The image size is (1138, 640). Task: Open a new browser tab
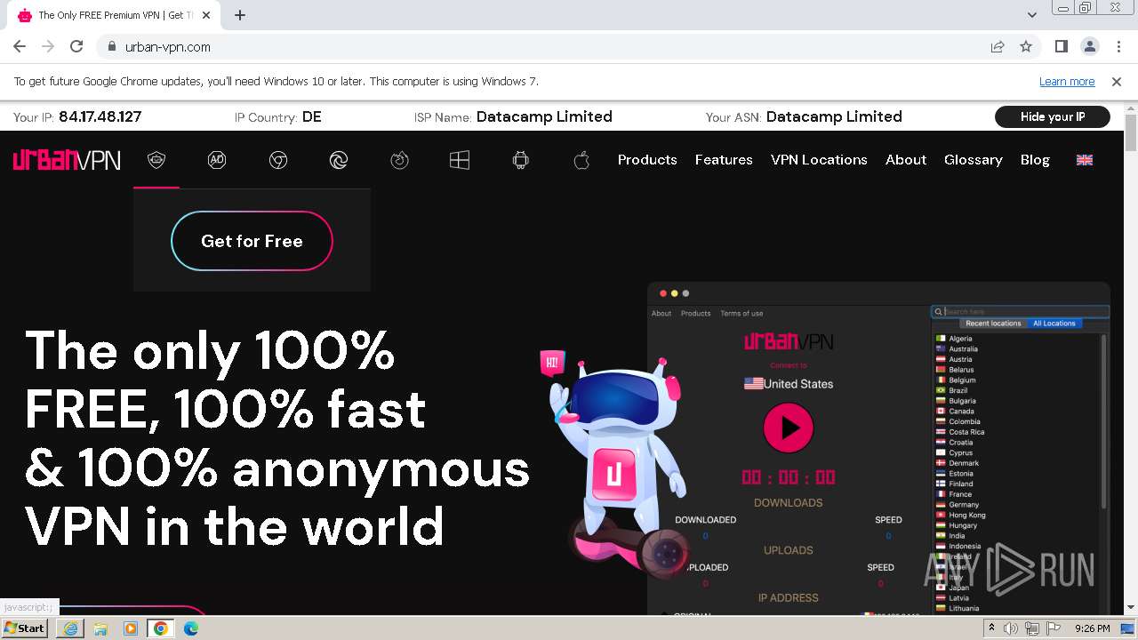pyautogui.click(x=240, y=15)
